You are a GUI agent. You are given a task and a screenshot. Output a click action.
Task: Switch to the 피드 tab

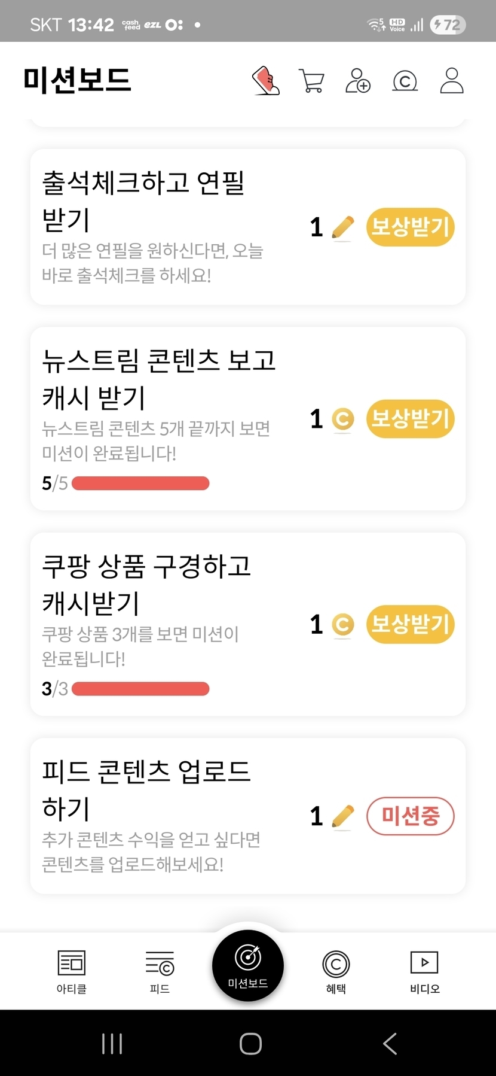coord(160,971)
